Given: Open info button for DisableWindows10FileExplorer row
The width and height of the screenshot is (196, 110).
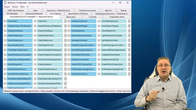Looking at the screenshot, I should [x=65, y=26].
